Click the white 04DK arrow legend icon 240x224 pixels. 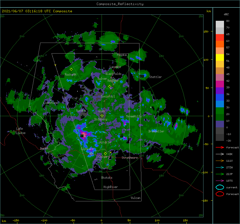click(x=220, y=154)
